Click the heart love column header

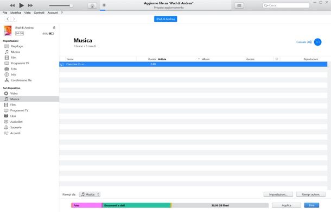click(277, 59)
